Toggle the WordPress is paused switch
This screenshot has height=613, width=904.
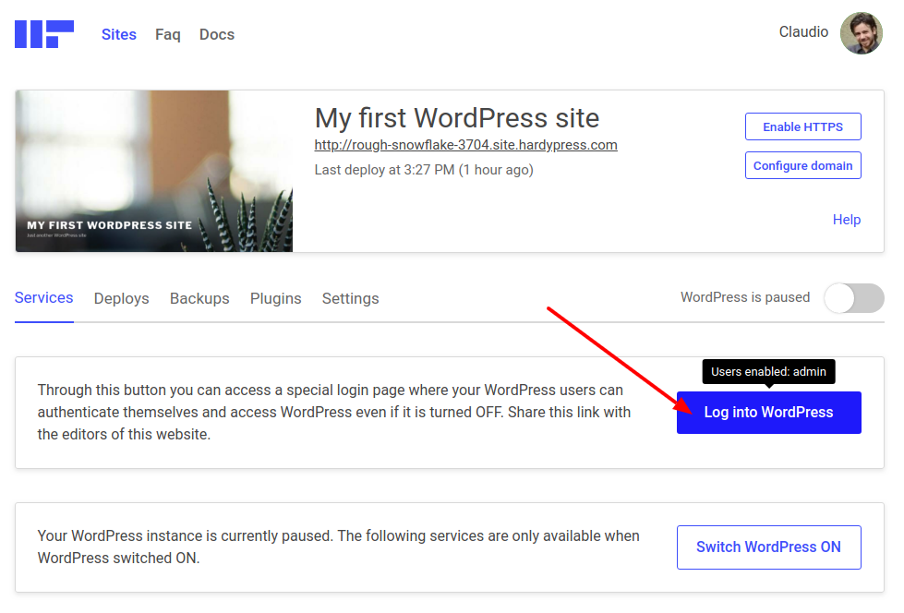tap(853, 298)
